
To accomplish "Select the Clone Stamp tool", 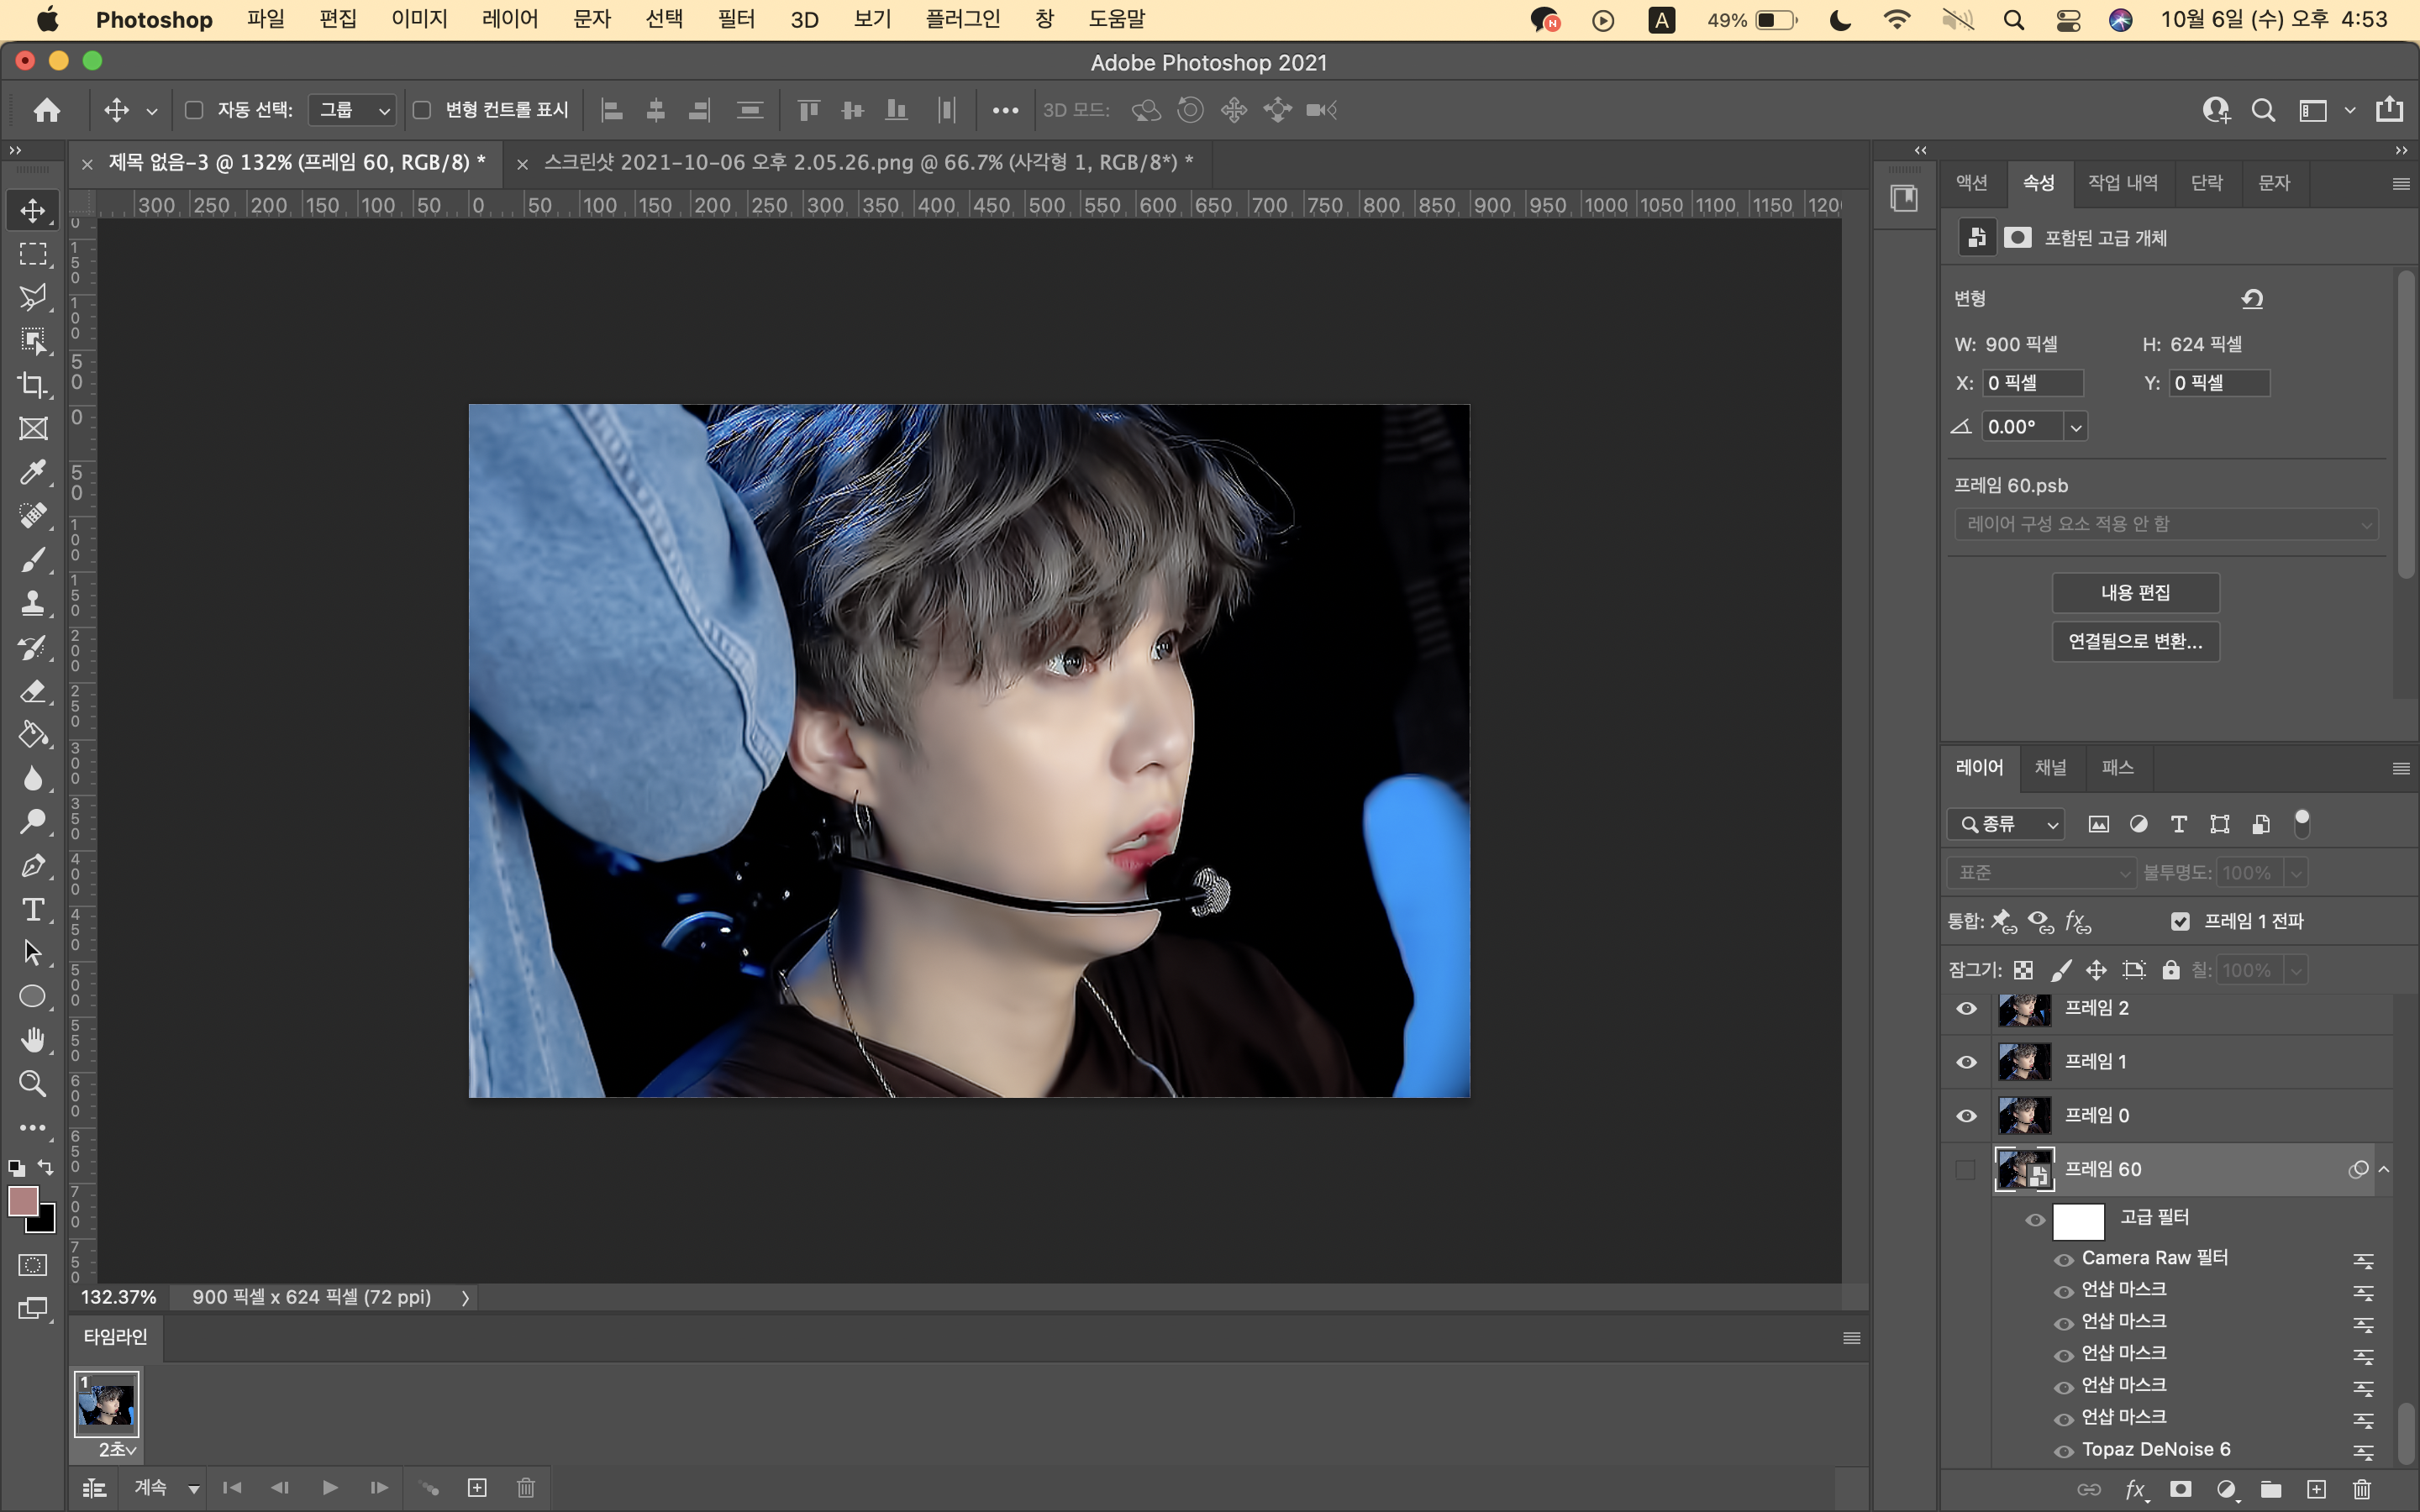I will (x=33, y=603).
